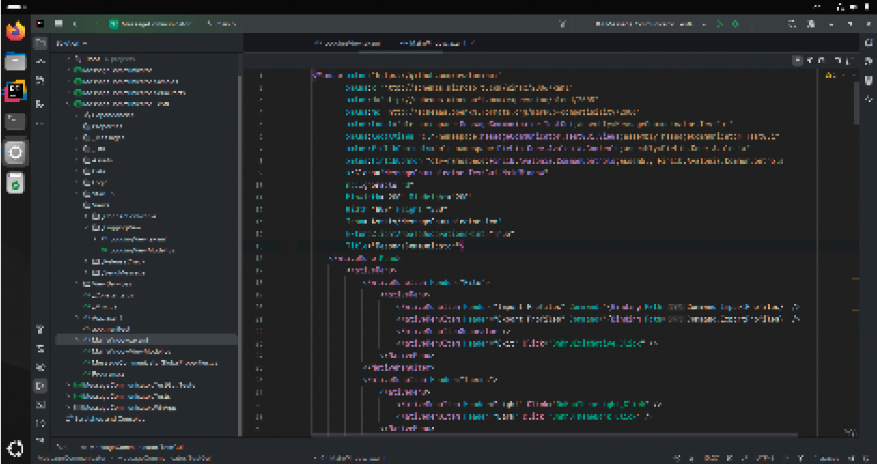This screenshot has width=877, height=464.
Task: Open the run configuration dropdown in toolbar
Action: point(650,24)
